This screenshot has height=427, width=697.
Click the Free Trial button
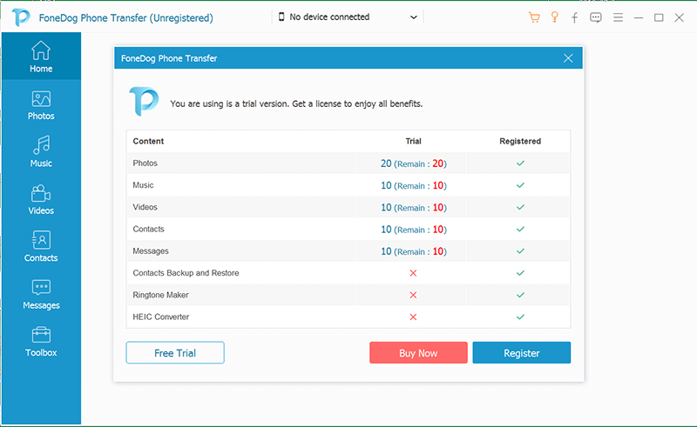point(175,353)
